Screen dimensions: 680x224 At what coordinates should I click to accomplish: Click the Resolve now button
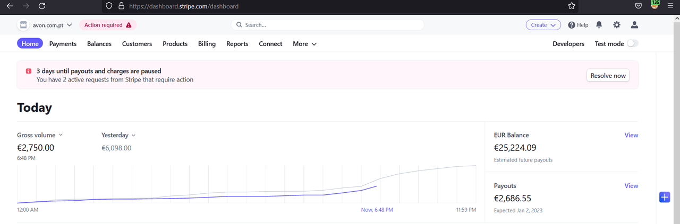(608, 76)
